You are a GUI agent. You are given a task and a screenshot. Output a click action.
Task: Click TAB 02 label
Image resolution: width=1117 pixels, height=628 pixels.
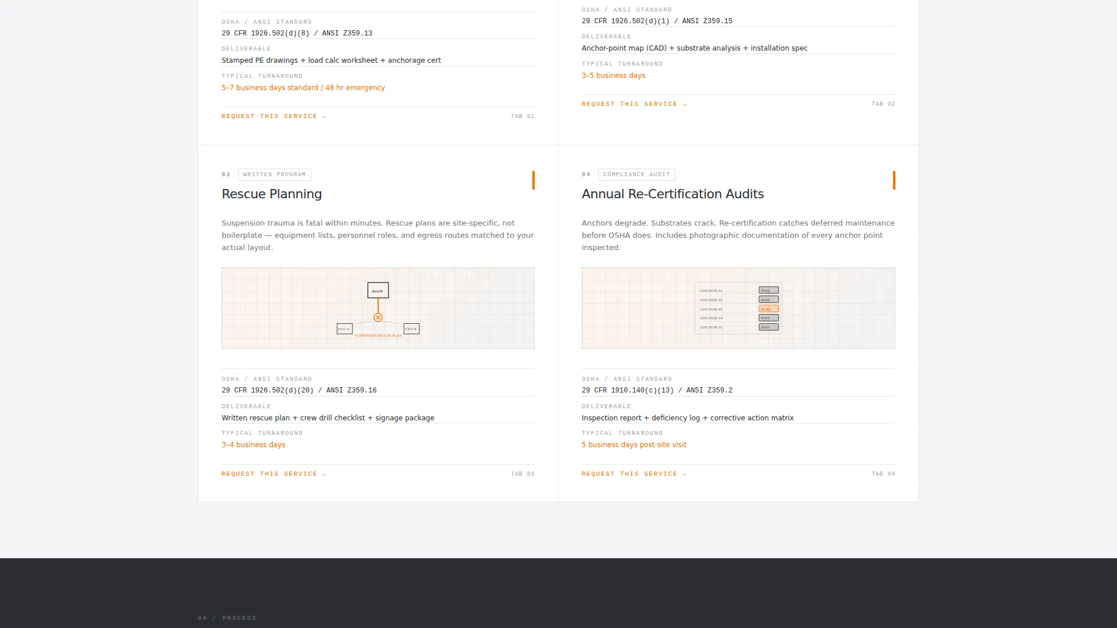coord(883,104)
